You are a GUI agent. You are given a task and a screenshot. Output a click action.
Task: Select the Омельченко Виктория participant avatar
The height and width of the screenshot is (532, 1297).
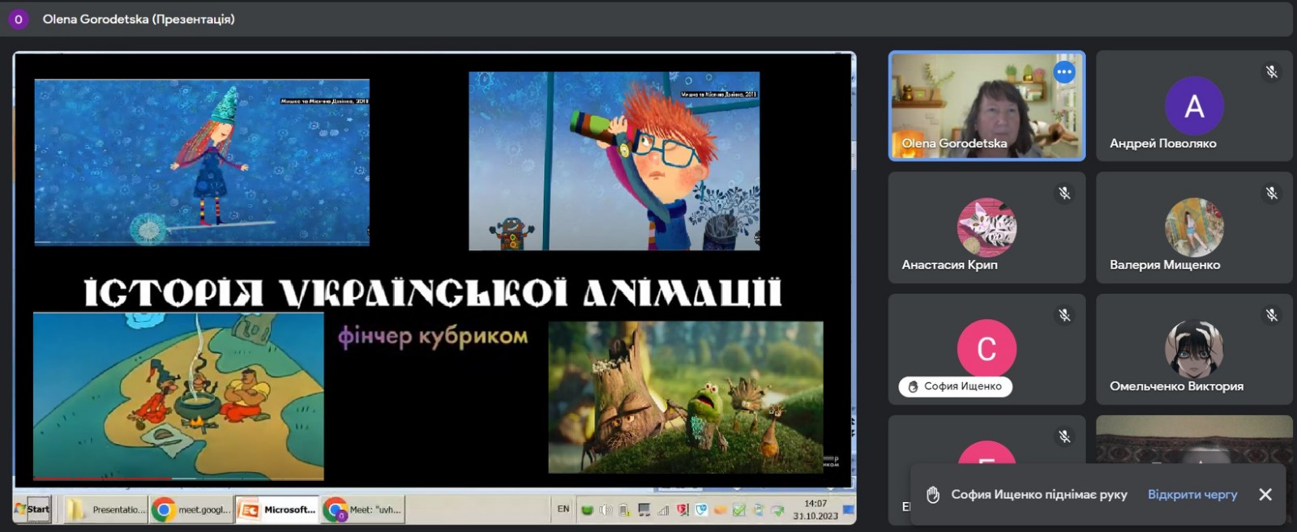tap(1193, 349)
